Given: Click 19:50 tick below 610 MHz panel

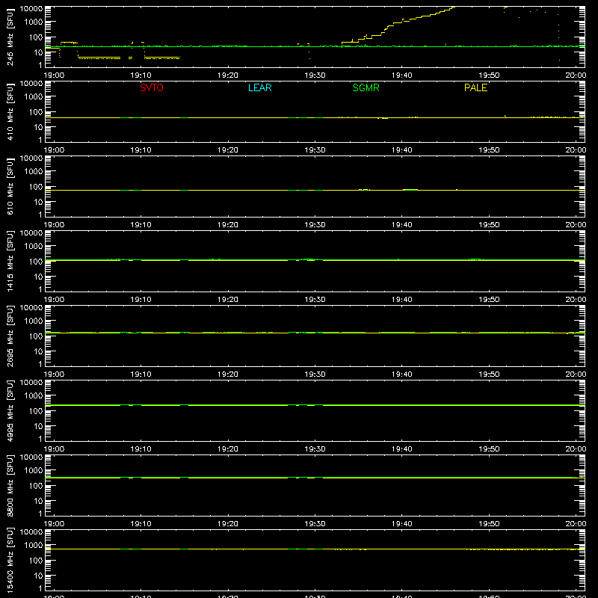Looking at the screenshot, I should click(489, 225).
